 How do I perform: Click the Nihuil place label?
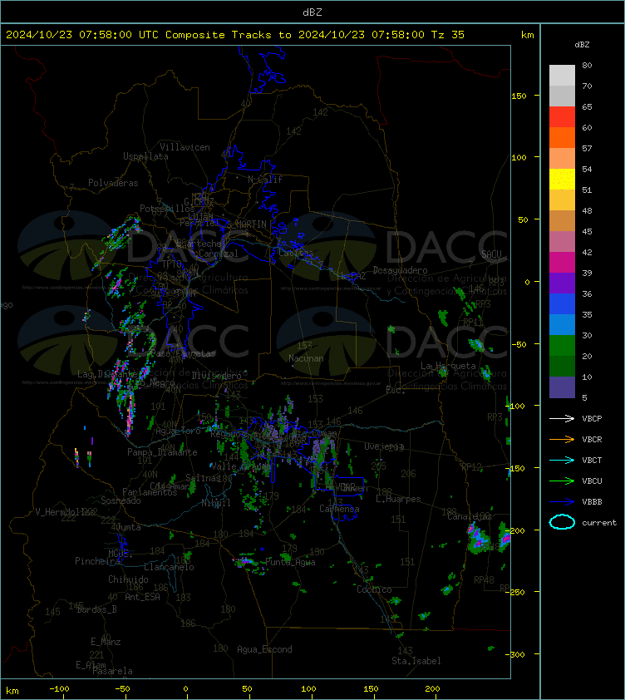(216, 503)
